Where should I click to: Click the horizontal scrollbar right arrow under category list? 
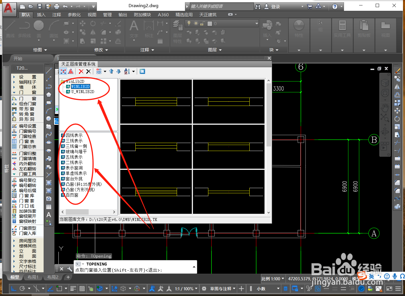point(114,212)
